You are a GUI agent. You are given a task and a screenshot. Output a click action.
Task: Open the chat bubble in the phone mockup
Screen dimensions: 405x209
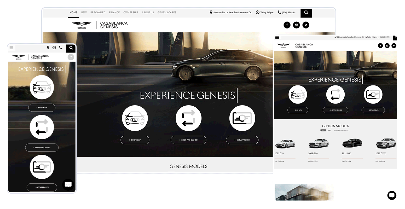[68, 184]
